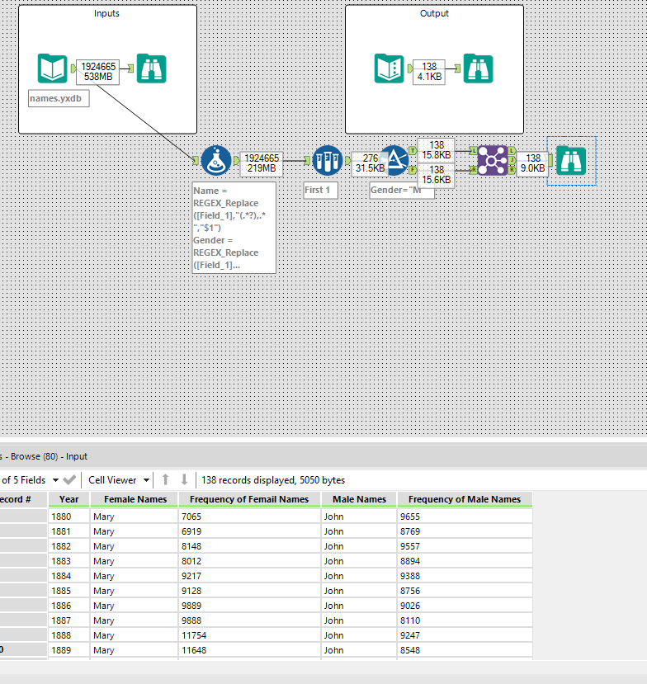Click the down arrow in results toolbar

pos(184,480)
